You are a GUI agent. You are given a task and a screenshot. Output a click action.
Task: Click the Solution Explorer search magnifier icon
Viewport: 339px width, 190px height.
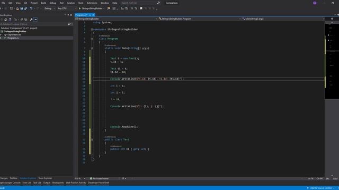[69, 24]
